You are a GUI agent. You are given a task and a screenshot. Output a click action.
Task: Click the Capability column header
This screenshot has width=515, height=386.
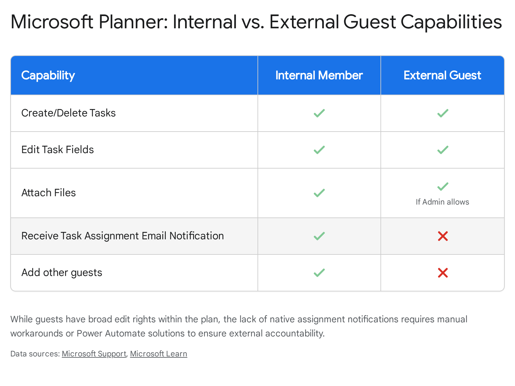[x=48, y=75]
